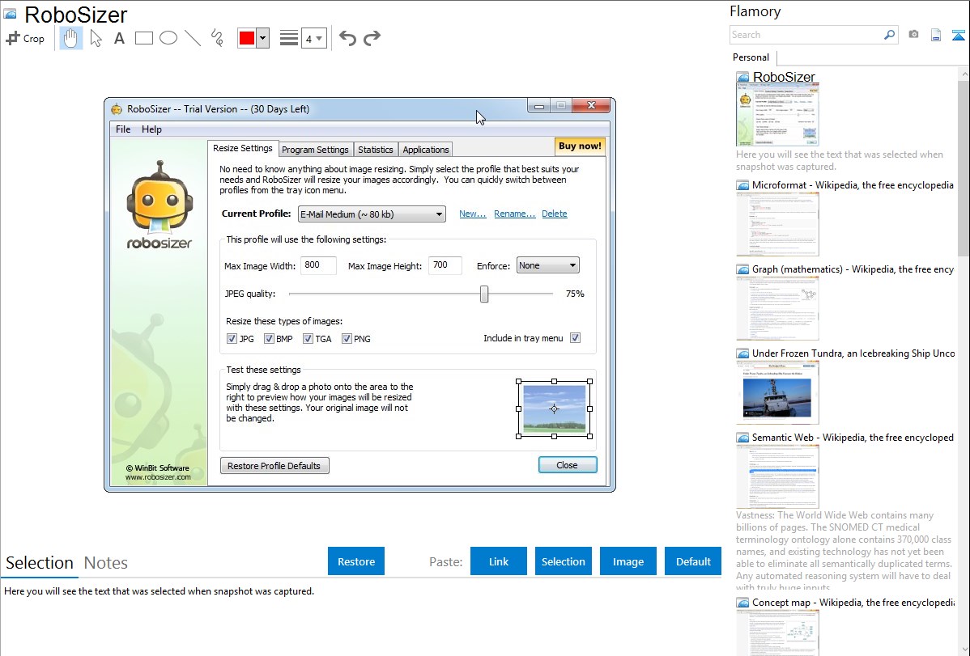Viewport: 970px width, 656px height.
Task: Click the red color swatch
Action: 247,38
